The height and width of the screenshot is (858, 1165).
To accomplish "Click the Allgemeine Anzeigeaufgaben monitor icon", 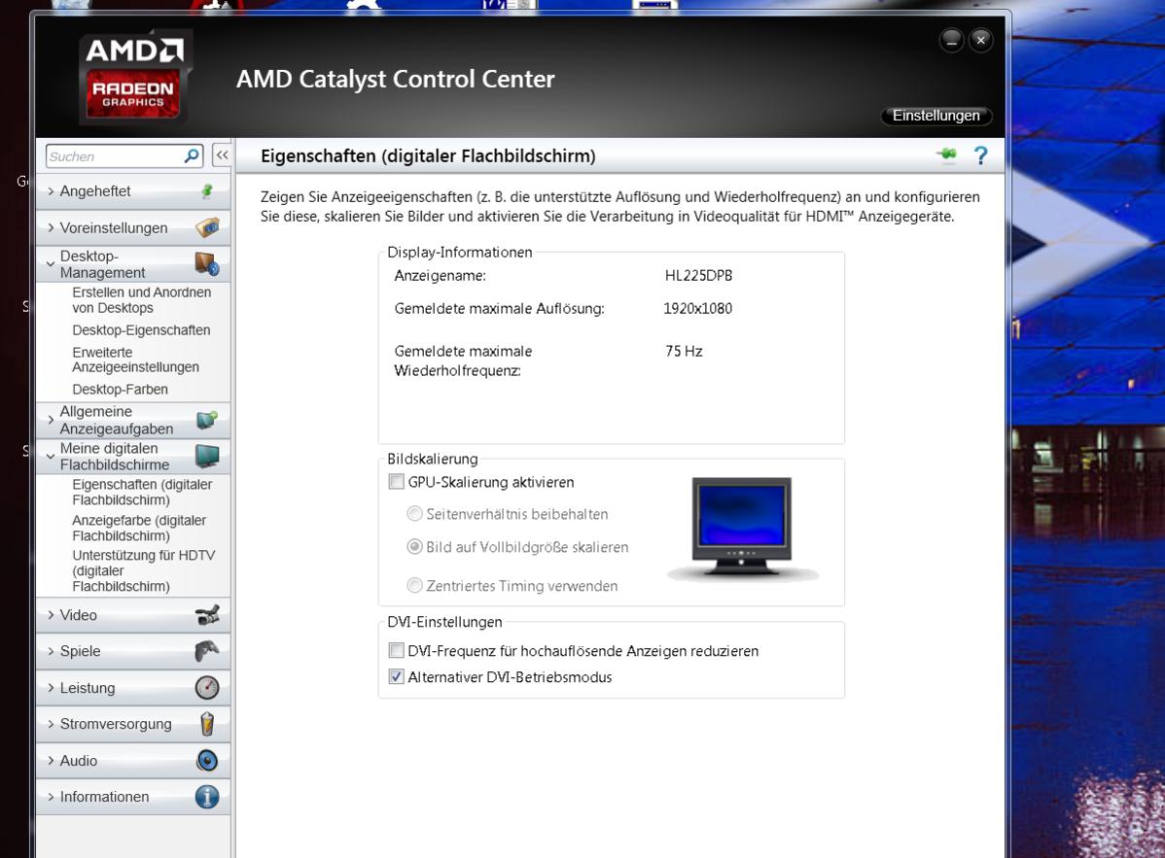I will click(207, 420).
